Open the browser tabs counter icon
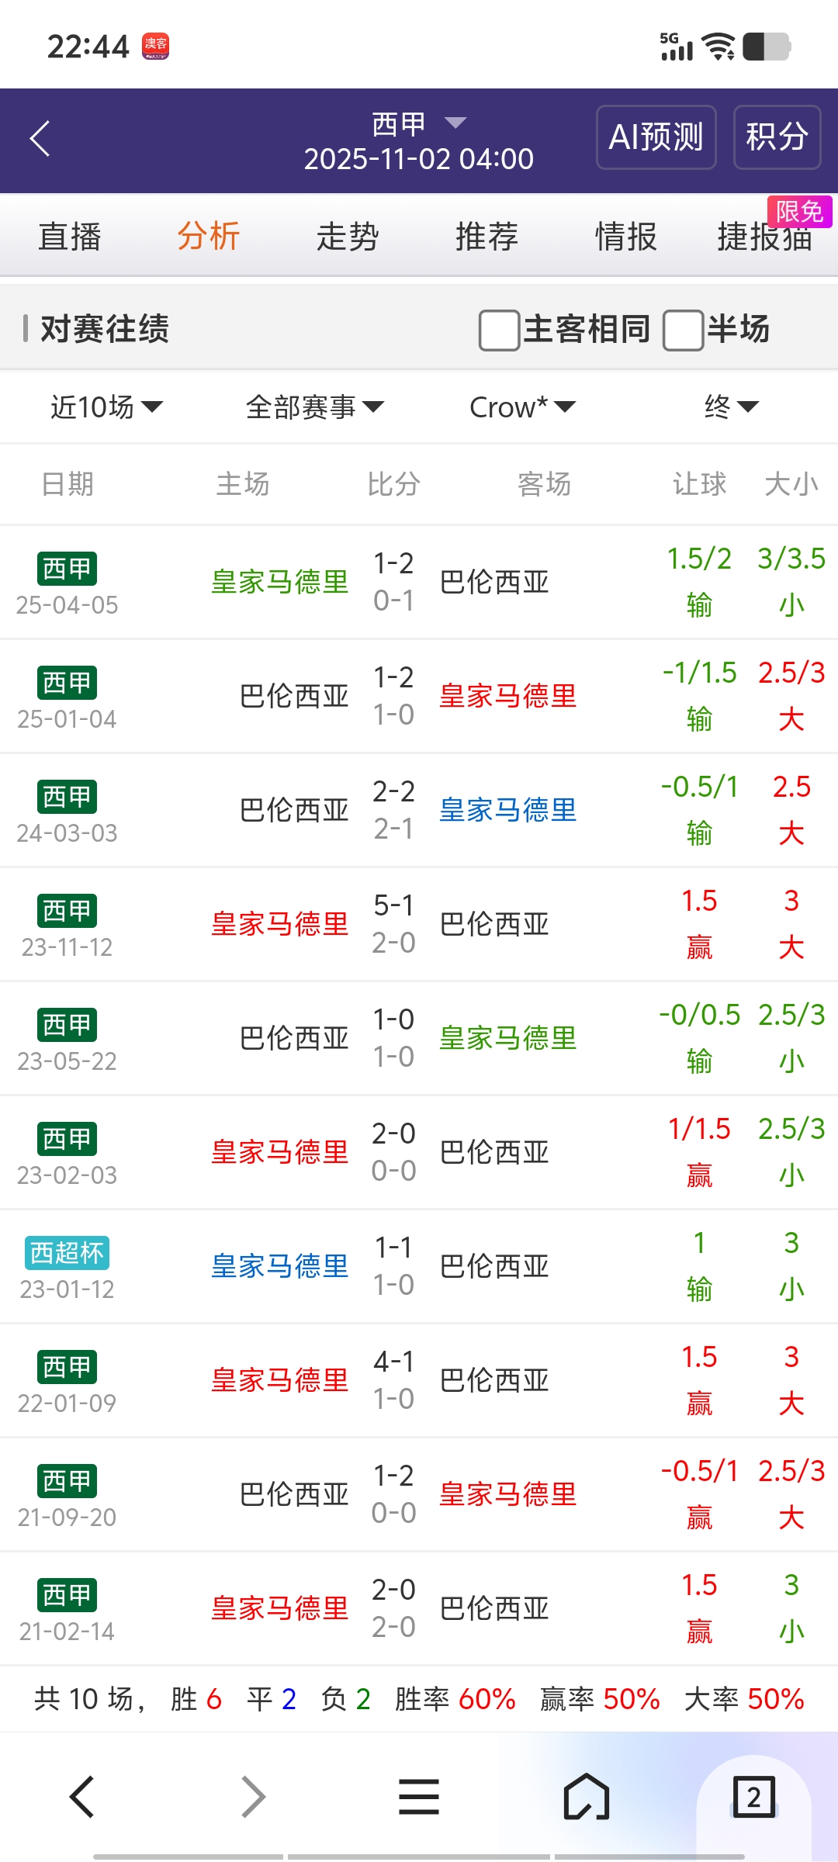 coord(753,1797)
